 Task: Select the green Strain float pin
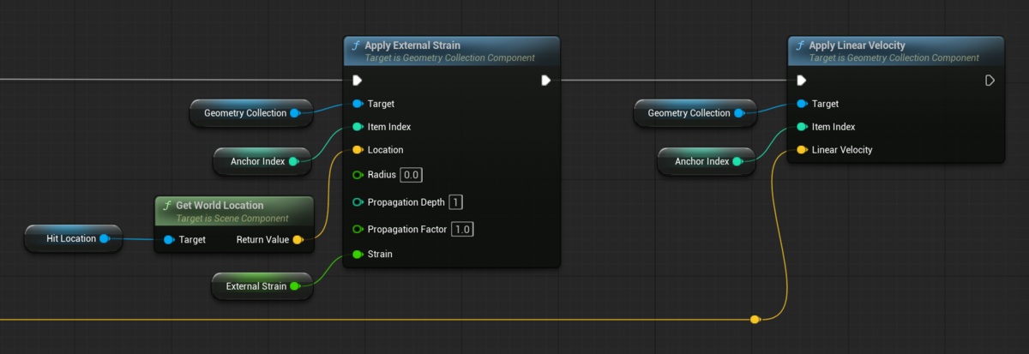pos(358,254)
